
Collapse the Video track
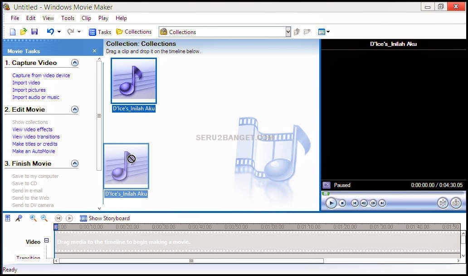pos(46,241)
